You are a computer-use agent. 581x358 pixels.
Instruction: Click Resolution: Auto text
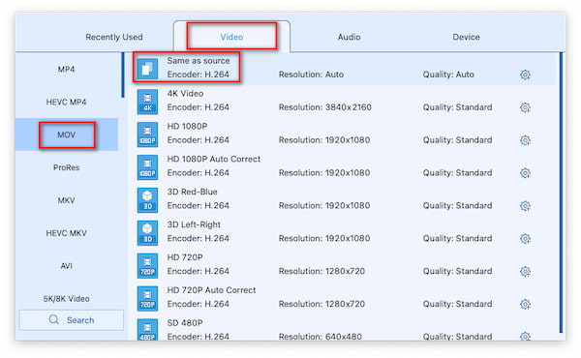311,75
